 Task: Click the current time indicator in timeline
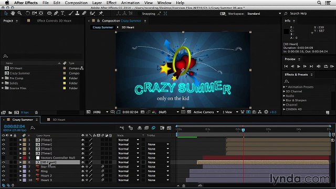pyautogui.click(x=243, y=130)
